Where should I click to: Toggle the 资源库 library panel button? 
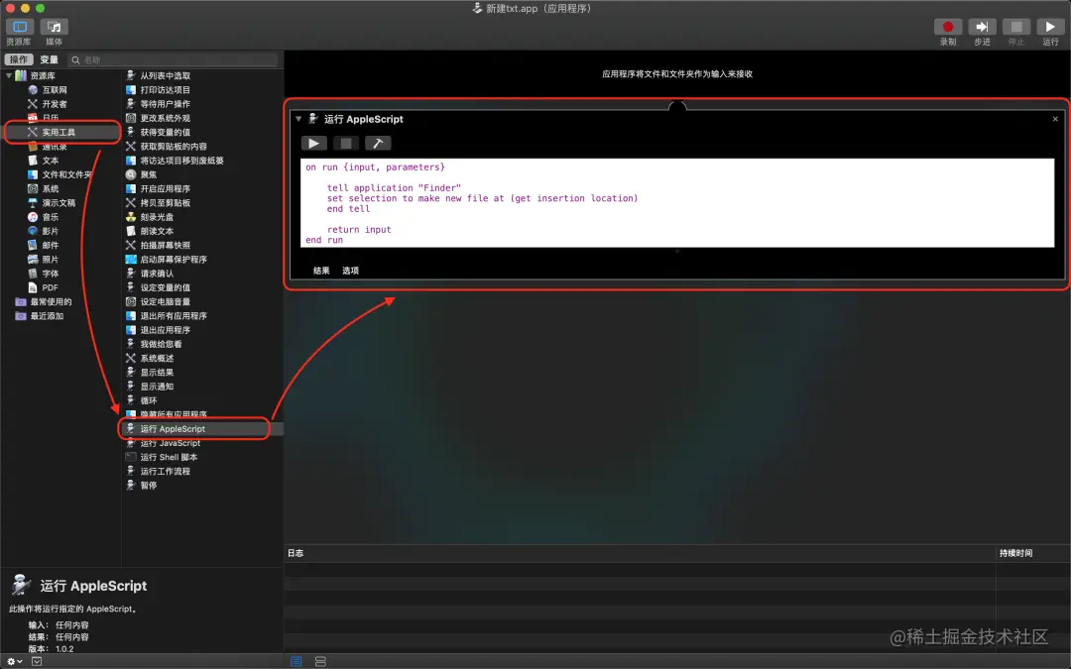click(x=20, y=27)
